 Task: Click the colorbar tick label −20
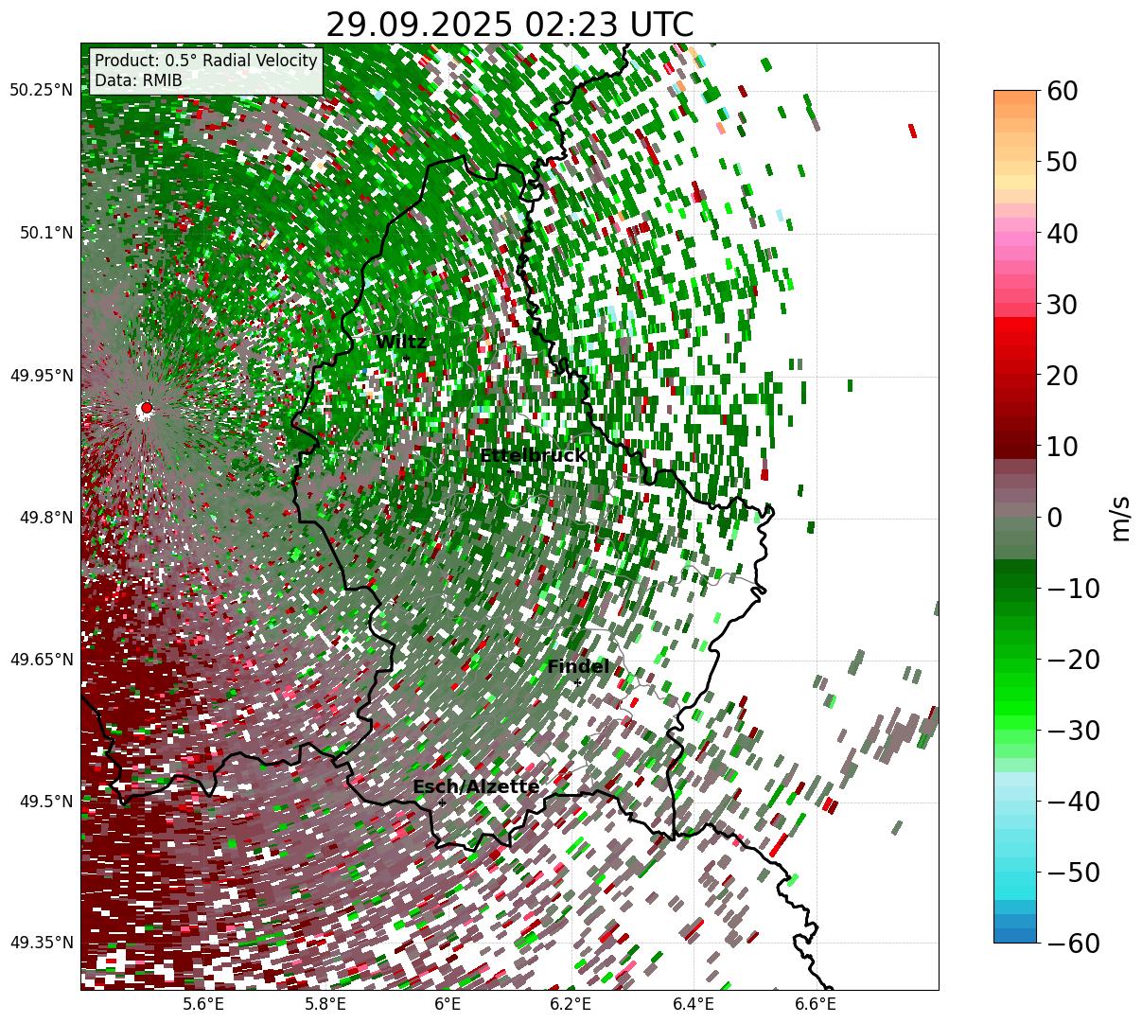point(1072,660)
